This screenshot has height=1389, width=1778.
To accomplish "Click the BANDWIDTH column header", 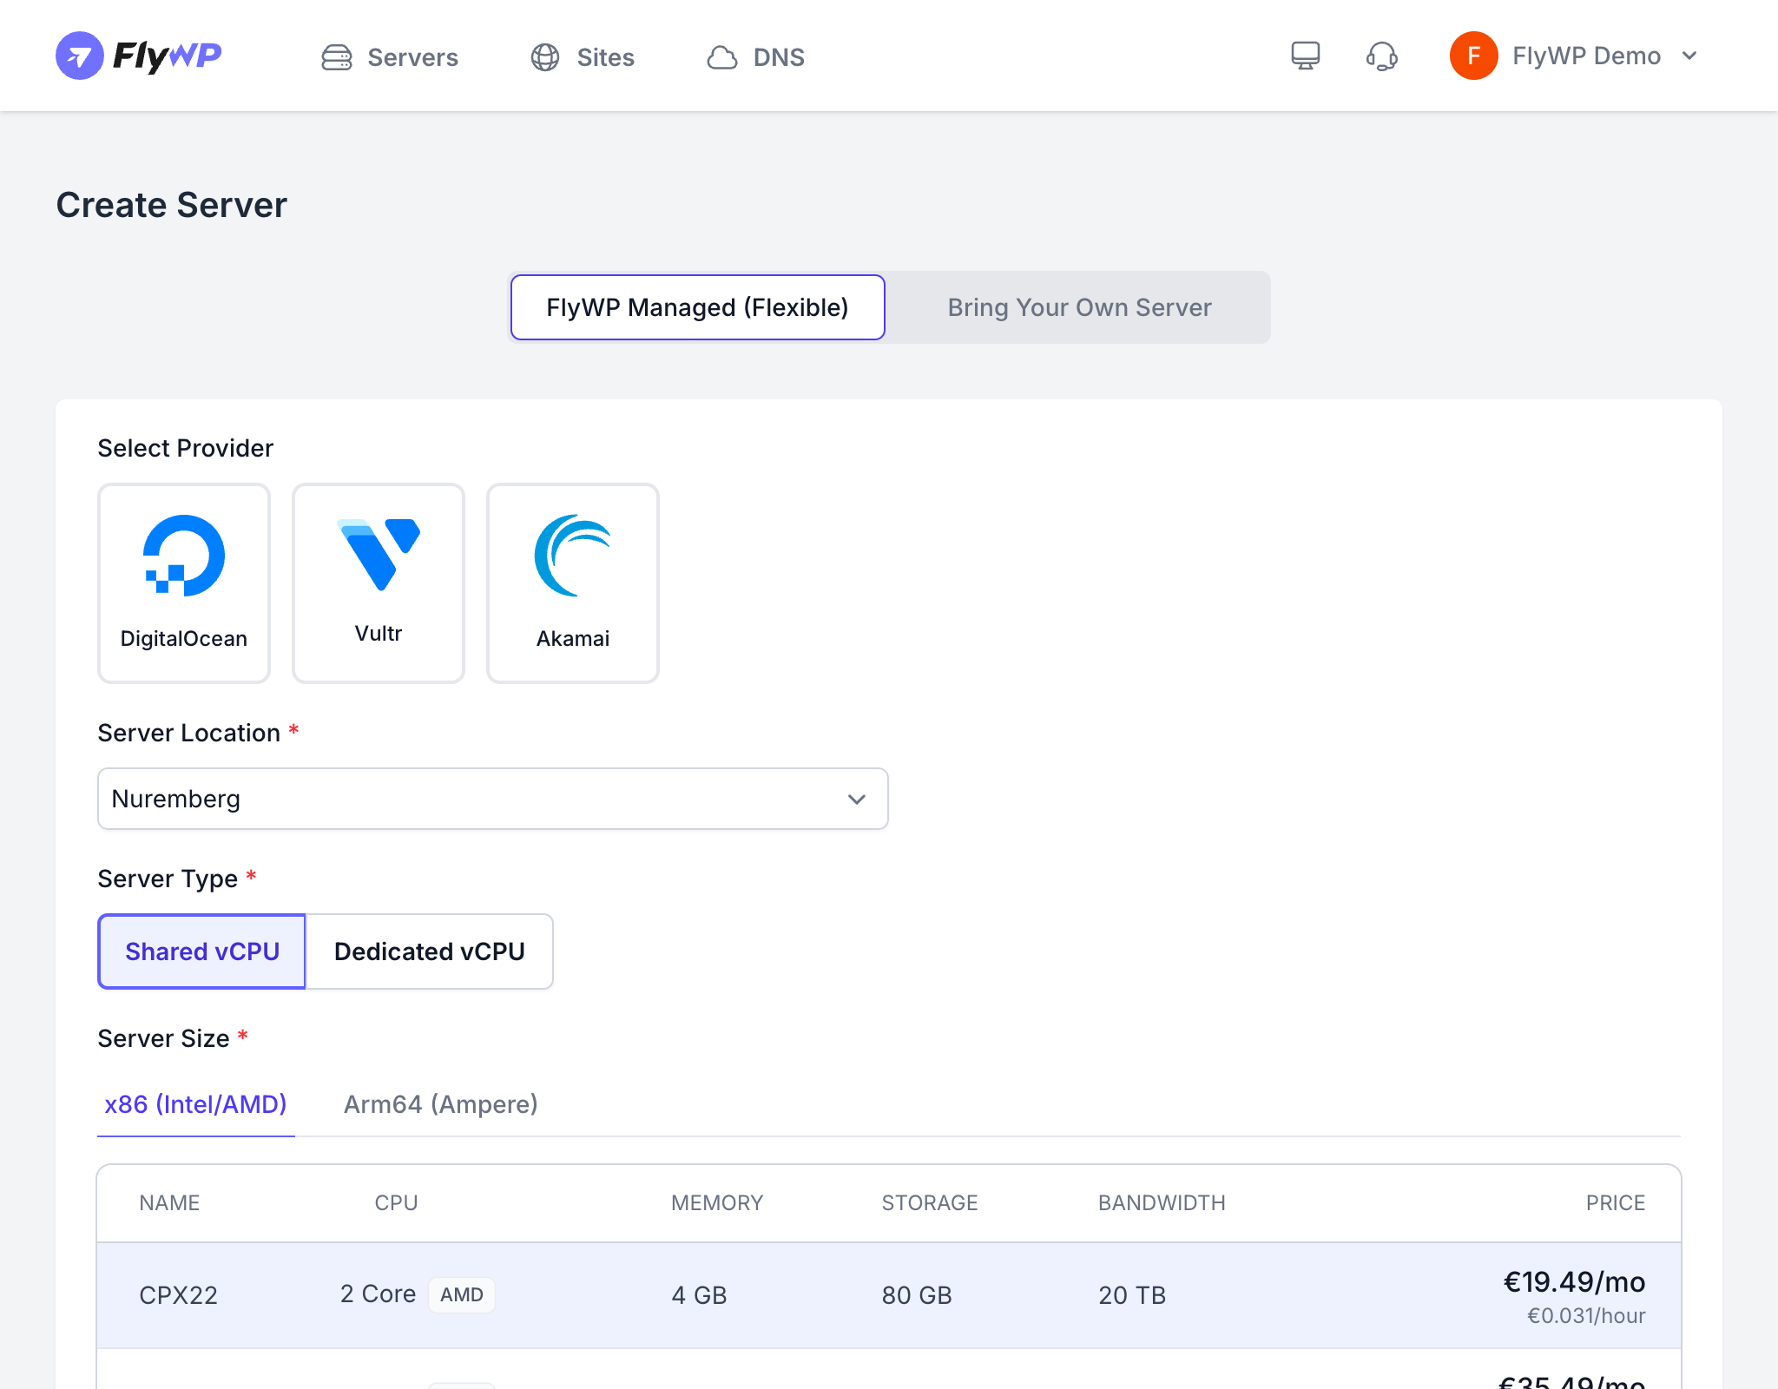I will (x=1162, y=1203).
